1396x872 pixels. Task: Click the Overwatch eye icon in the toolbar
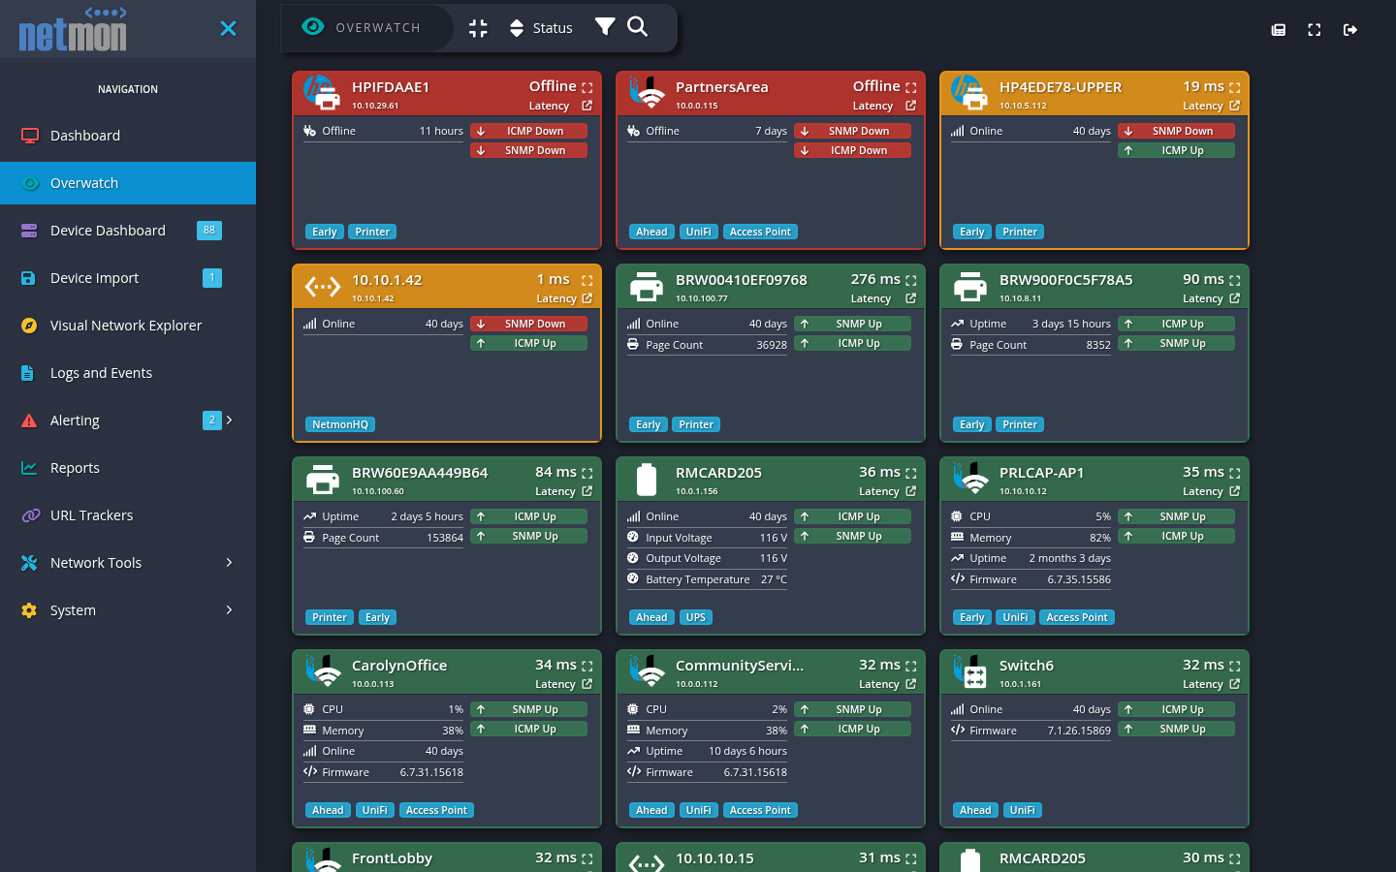[313, 27]
